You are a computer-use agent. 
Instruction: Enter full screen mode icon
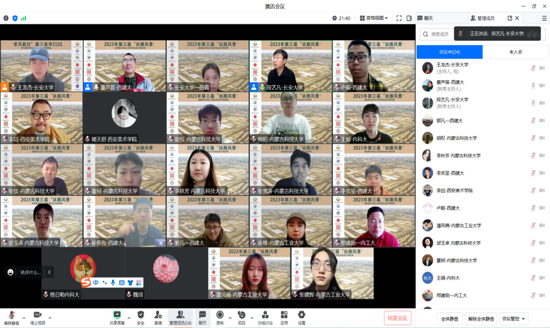click(399, 18)
